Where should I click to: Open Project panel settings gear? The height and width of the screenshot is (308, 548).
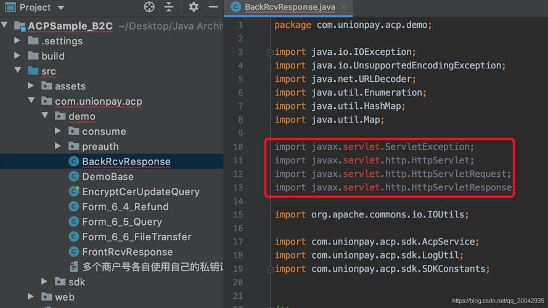pos(194,7)
